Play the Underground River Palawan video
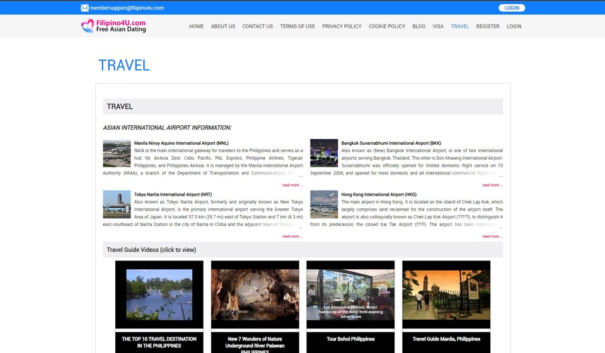The image size is (605, 353). [x=255, y=294]
